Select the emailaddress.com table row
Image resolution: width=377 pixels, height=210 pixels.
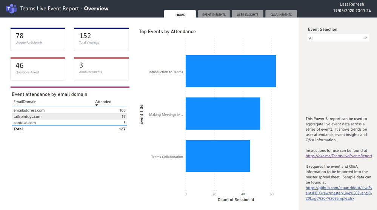coord(69,110)
